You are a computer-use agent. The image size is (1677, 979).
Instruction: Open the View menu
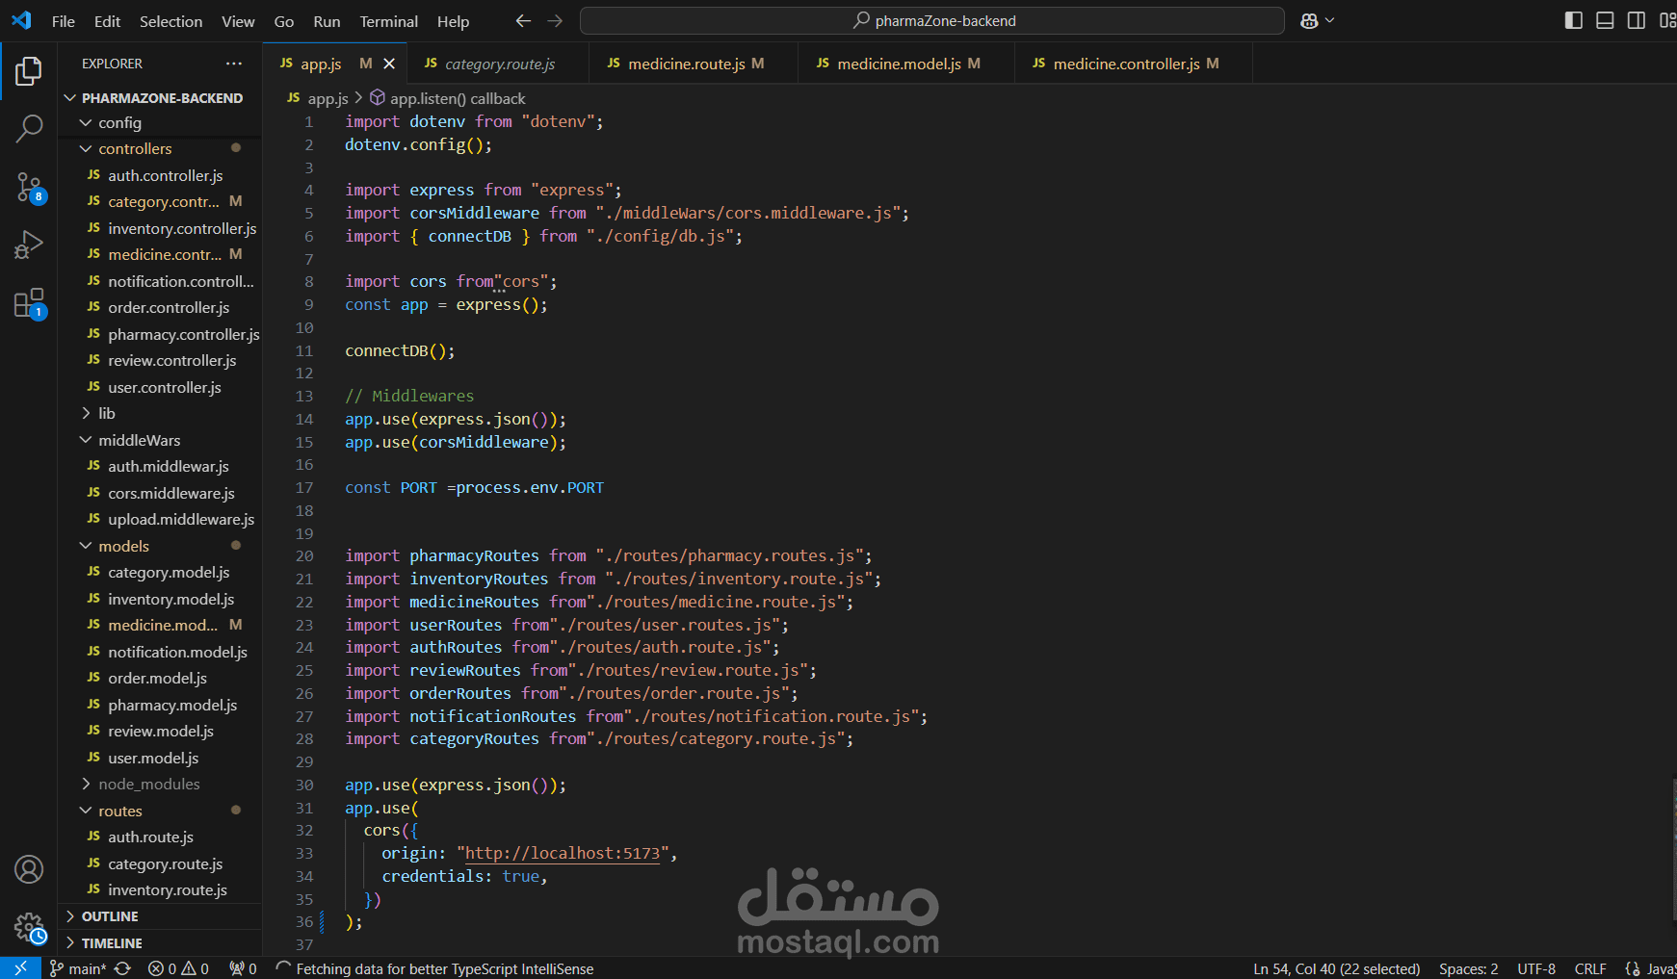pyautogui.click(x=238, y=21)
